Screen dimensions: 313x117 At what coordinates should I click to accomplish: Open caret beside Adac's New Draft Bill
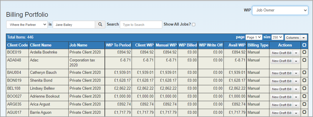(296, 61)
